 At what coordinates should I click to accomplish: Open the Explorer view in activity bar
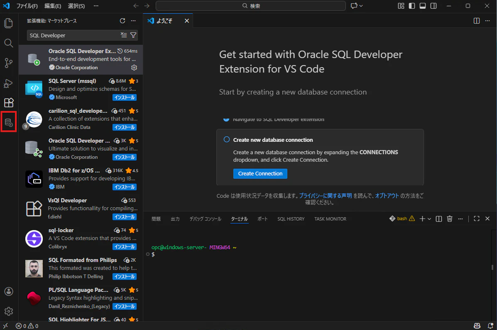tap(9, 23)
